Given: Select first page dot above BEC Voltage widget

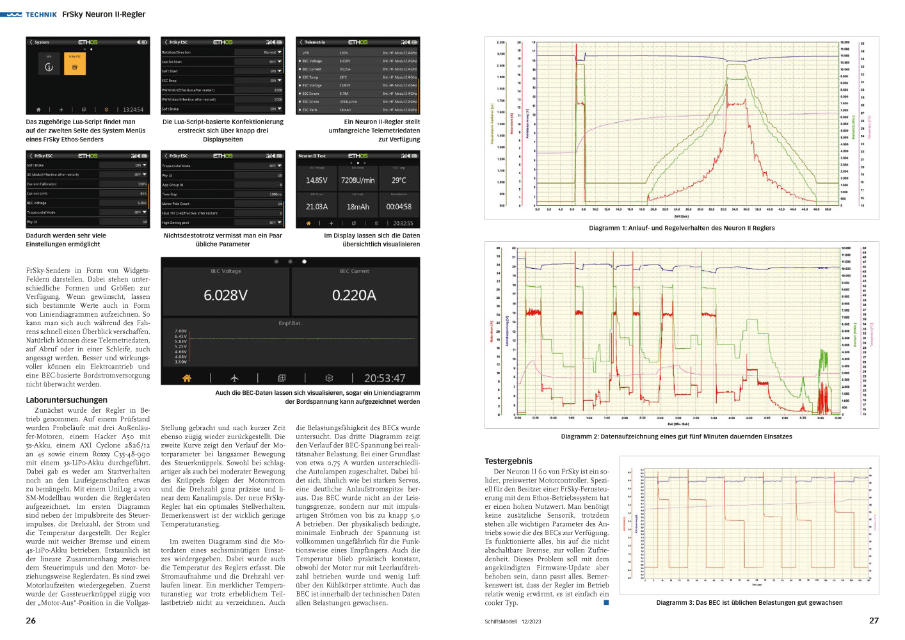Looking at the screenshot, I should pyautogui.click(x=276, y=262).
